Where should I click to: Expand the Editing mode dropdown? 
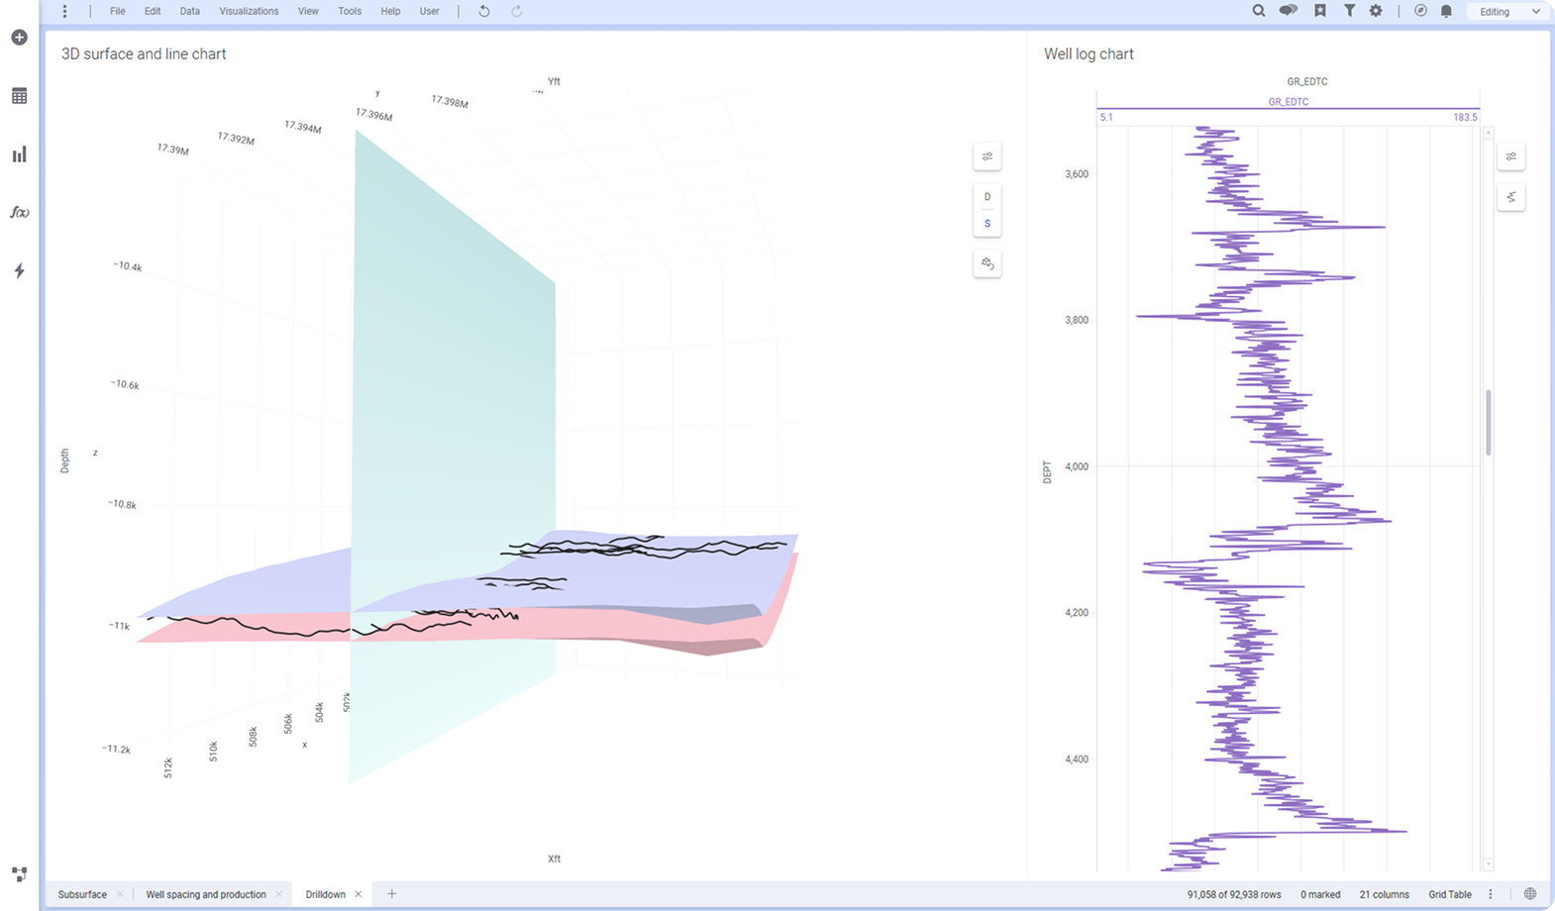[1509, 12]
